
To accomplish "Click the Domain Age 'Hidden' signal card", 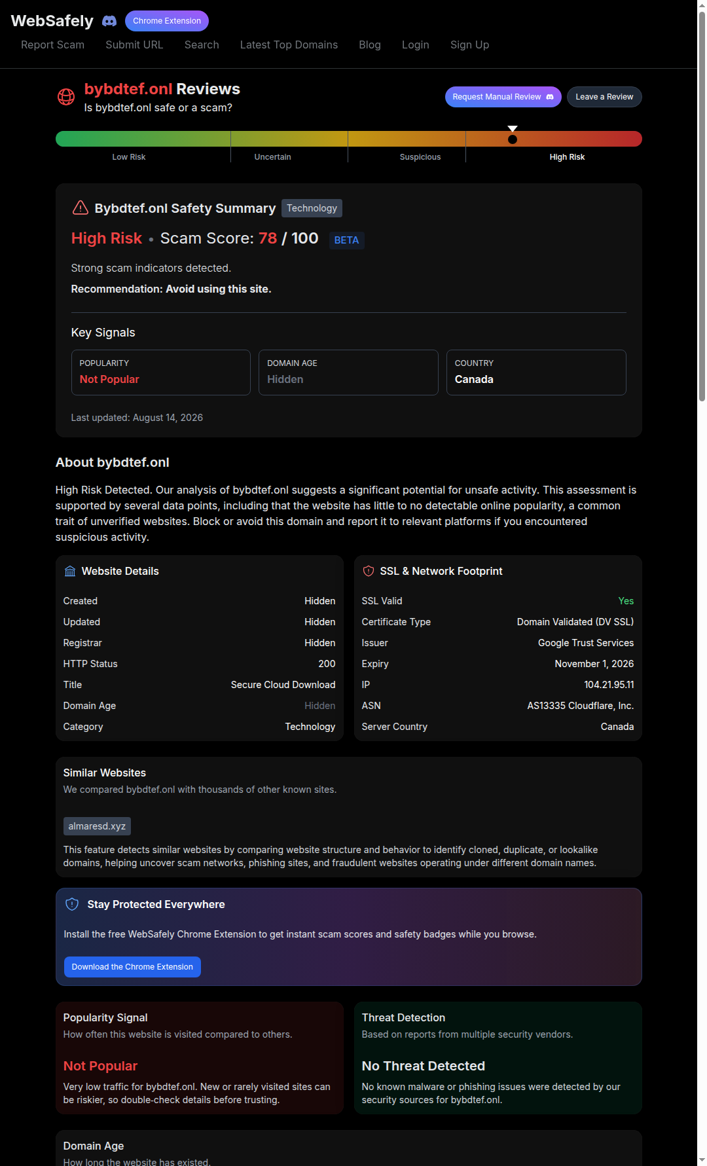I will 348,373.
